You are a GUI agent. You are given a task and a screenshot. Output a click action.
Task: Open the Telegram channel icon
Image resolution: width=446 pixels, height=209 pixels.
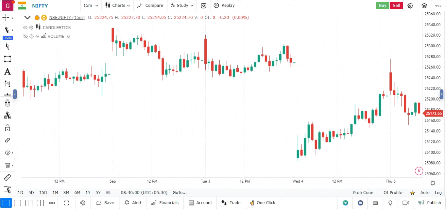click(x=345, y=203)
